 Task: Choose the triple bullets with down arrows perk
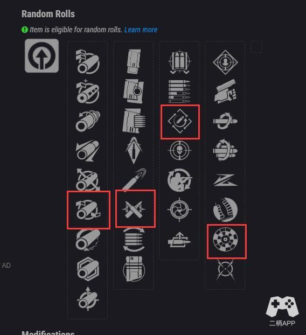pyautogui.click(x=179, y=62)
